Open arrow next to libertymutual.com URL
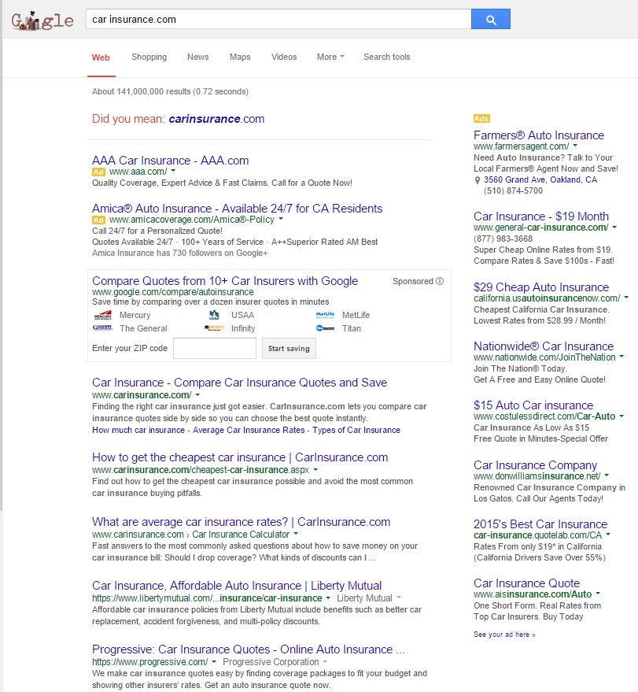 328,598
